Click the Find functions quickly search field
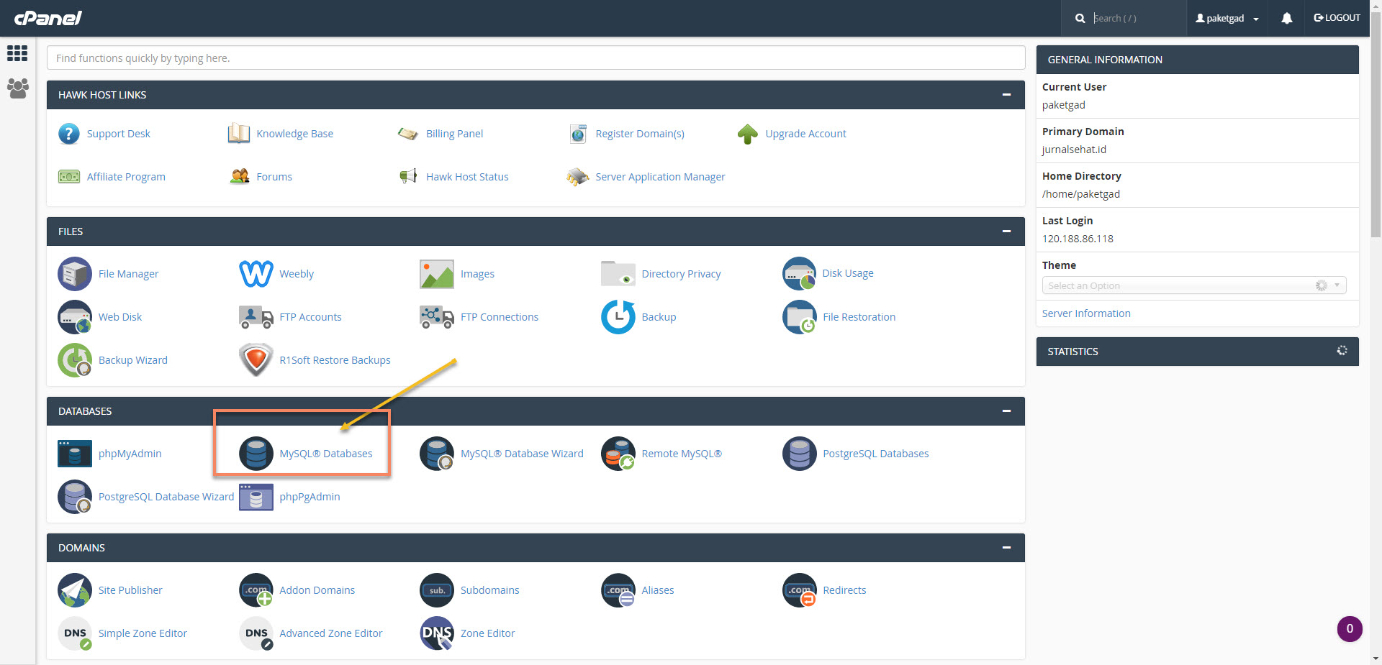1382x665 pixels. [x=536, y=58]
